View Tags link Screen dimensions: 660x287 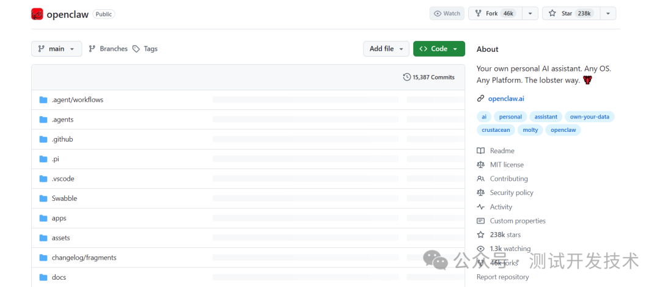coord(145,49)
